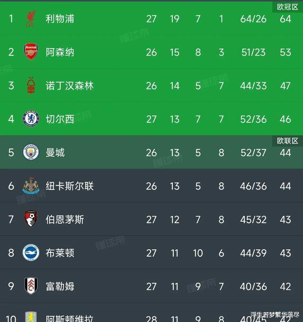The image size is (303, 322).
Task: Click the 欧冠区 zone label
Action: (287, 7)
